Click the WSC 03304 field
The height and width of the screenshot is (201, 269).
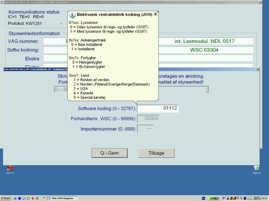point(204,50)
